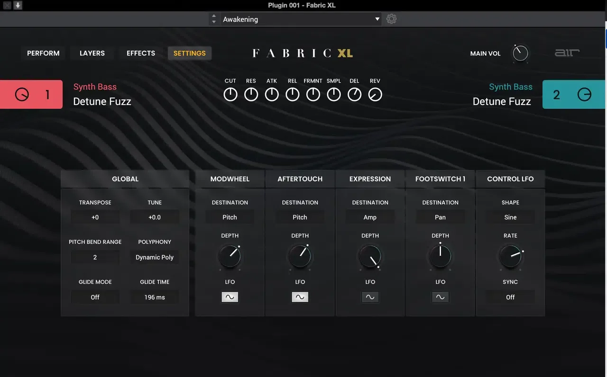Enable the Footswitch 1 LFO button
This screenshot has height=377, width=607.
441,297
